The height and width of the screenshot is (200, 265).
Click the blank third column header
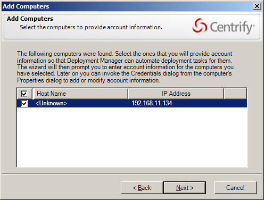(235, 94)
